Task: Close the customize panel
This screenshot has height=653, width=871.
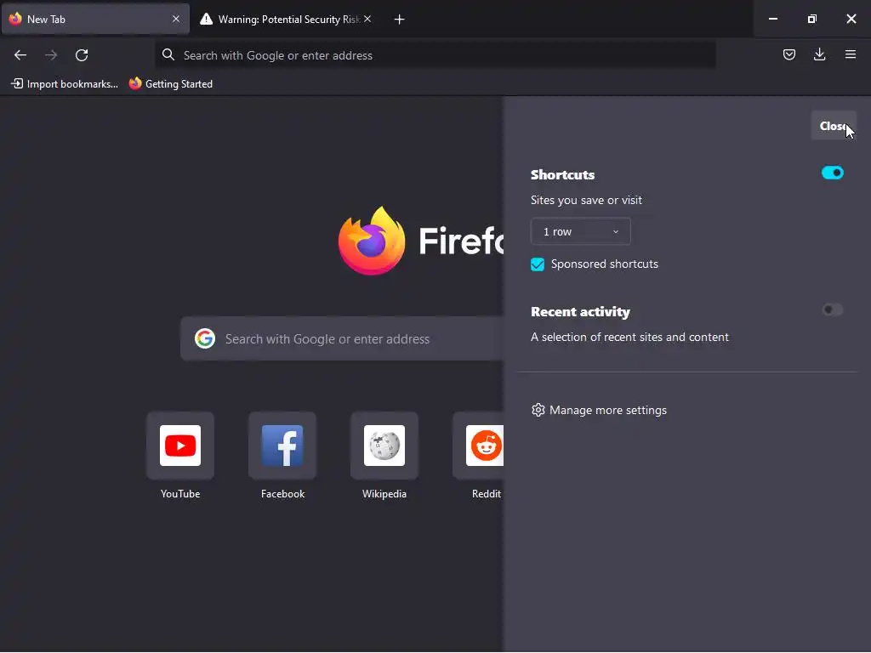Action: (x=834, y=126)
